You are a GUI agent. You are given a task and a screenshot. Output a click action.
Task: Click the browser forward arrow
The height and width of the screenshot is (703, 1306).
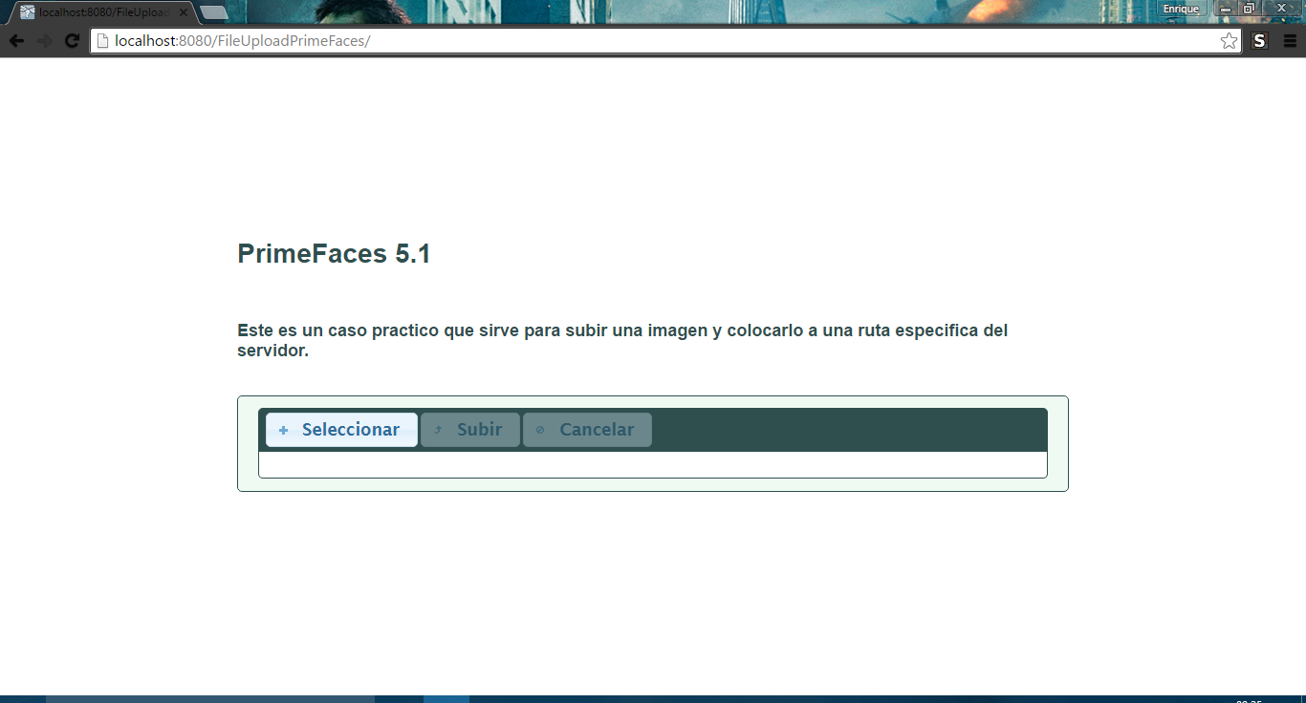[x=44, y=41]
